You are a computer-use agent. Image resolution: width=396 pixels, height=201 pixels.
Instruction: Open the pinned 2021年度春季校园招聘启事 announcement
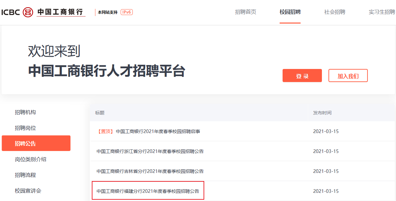coord(158,131)
